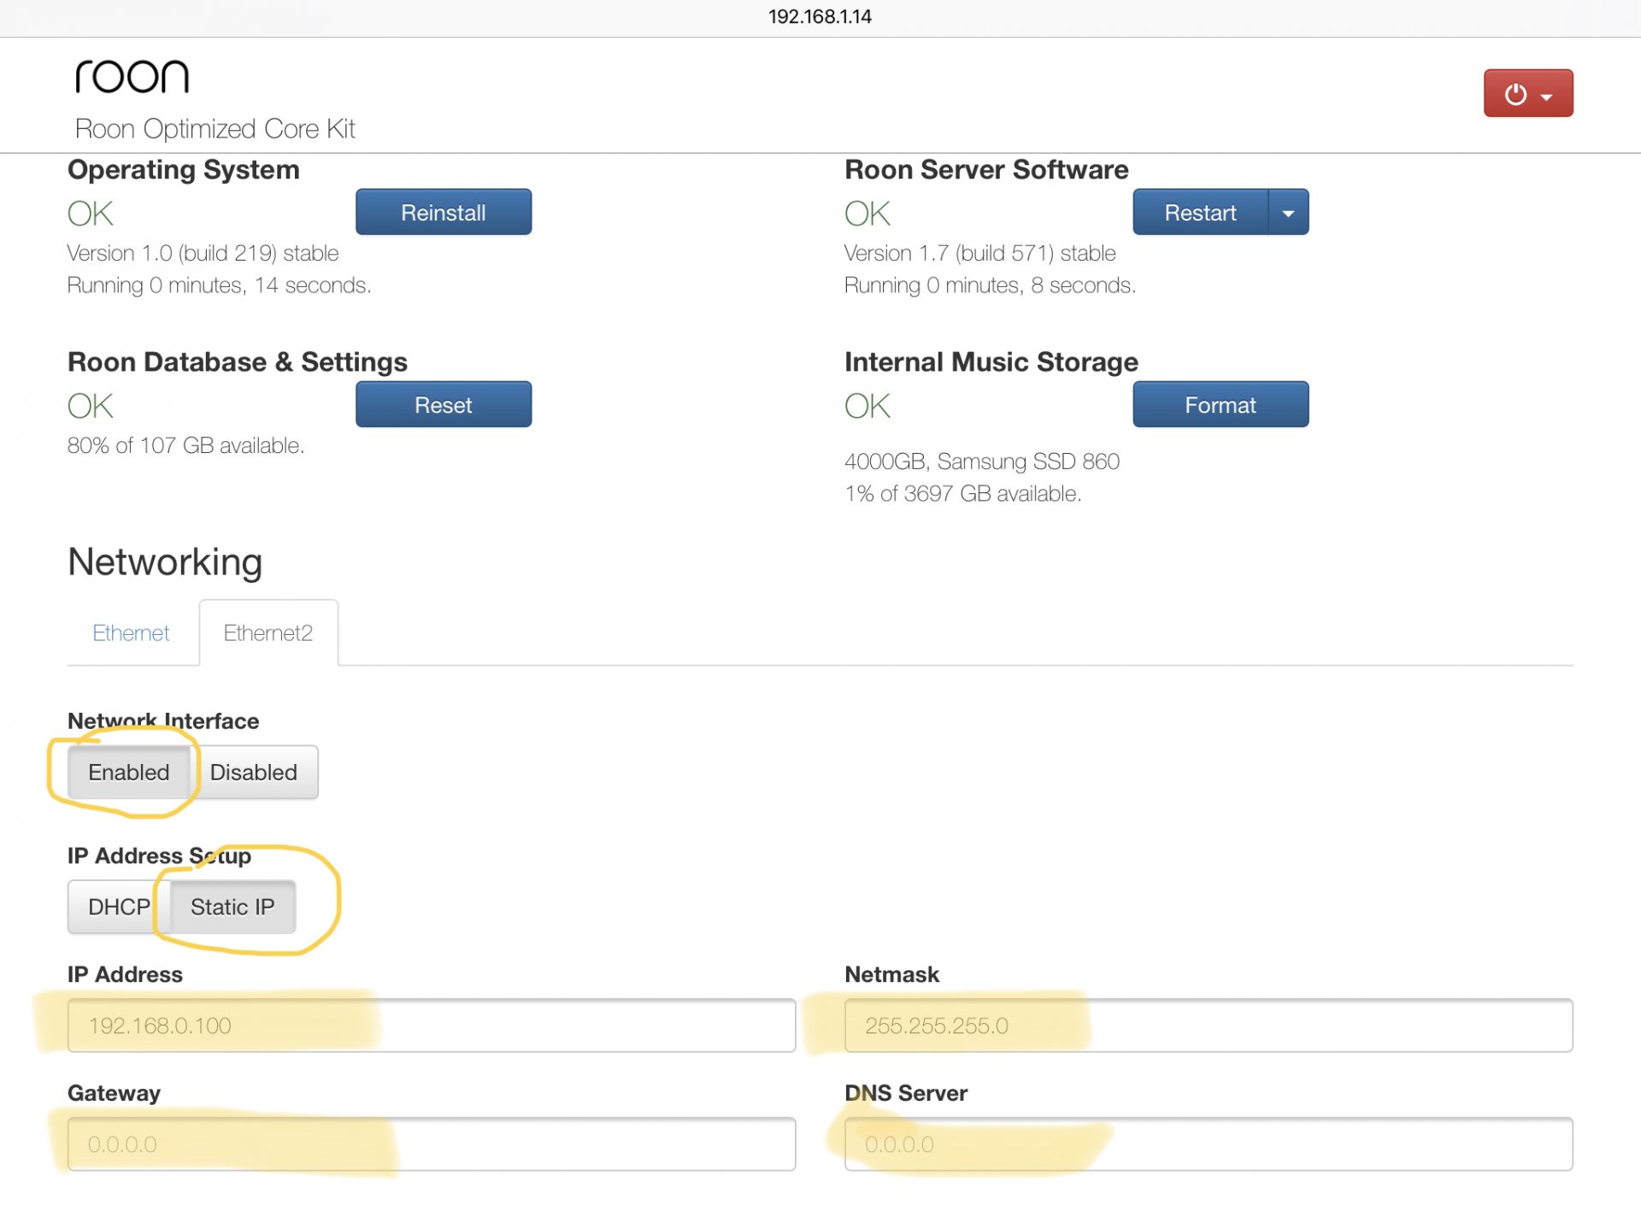The width and height of the screenshot is (1641, 1205).
Task: Focus the IP Address input field
Action: 432,1025
